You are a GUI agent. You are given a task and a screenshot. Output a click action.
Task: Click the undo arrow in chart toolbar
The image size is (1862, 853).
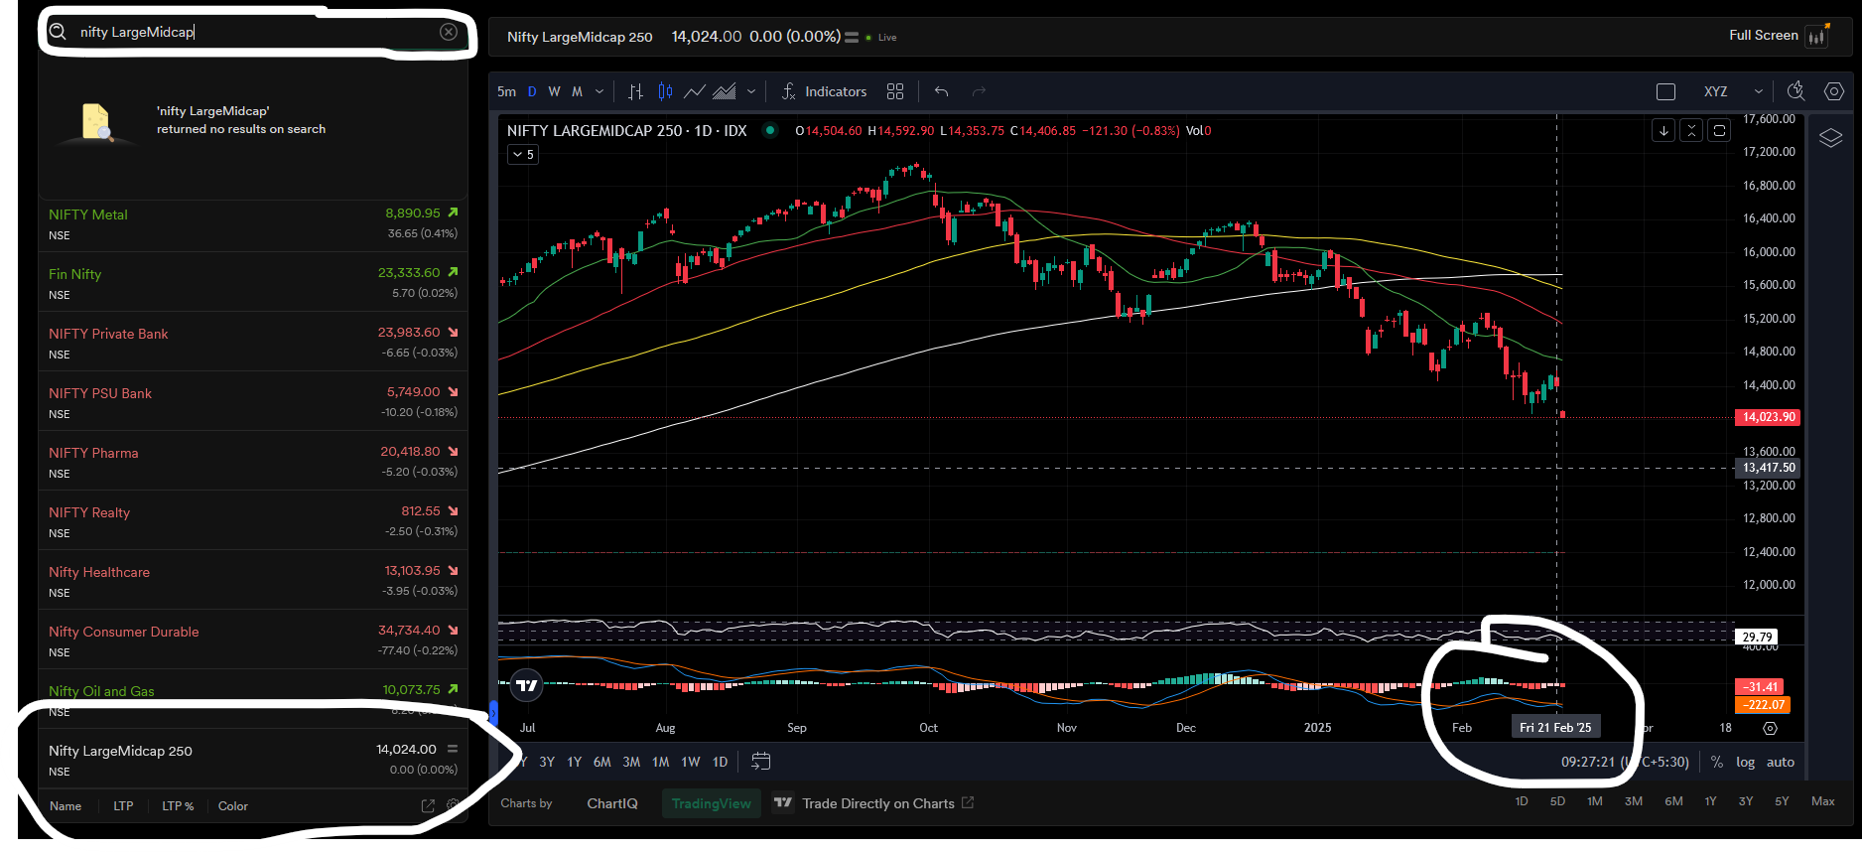941,91
